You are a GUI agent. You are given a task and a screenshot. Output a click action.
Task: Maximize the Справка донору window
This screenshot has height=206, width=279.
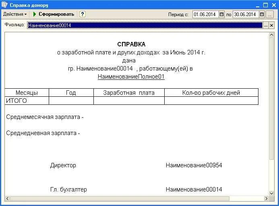265,5
